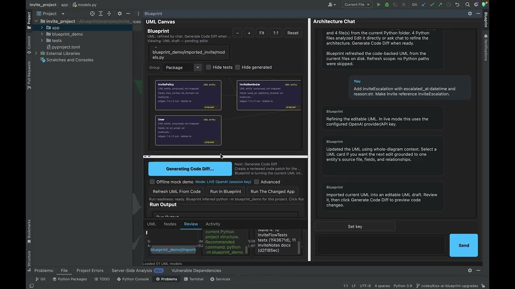This screenshot has height=289, width=515.
Task: Open the Services tool window
Action: 220,279
